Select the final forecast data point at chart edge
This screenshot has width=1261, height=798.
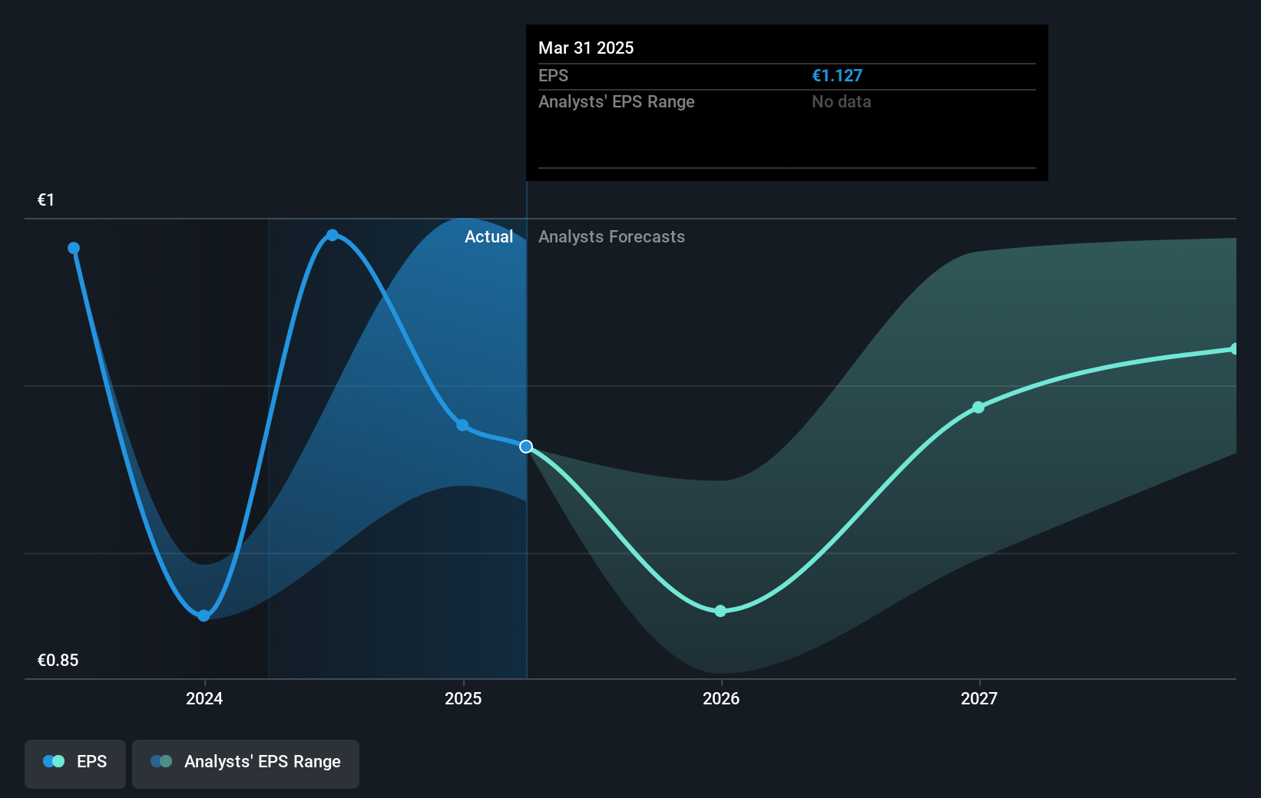pos(1234,349)
